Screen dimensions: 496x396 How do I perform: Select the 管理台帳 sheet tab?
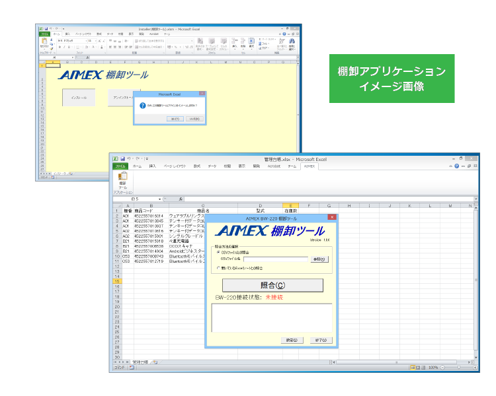[140, 362]
